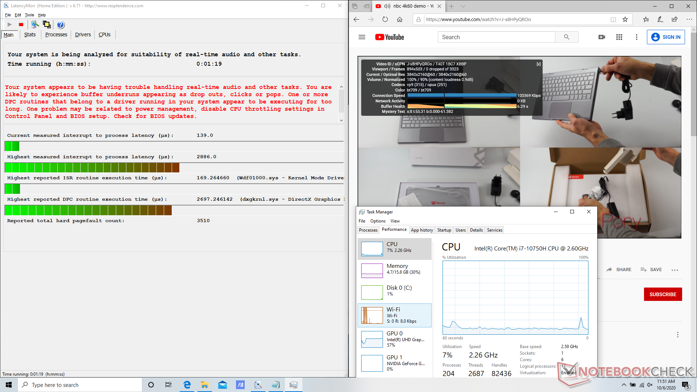Click the overlapping windows toolbar icon

pos(46,25)
